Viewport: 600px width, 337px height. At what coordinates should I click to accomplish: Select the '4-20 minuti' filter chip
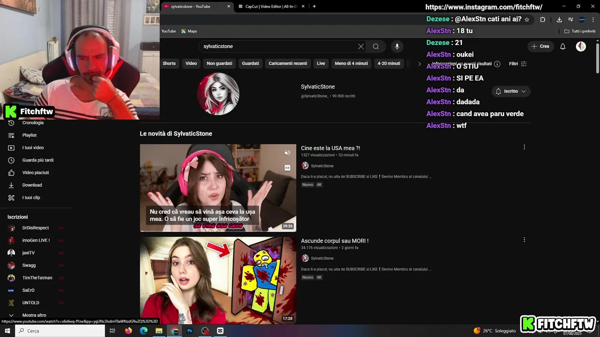point(389,64)
